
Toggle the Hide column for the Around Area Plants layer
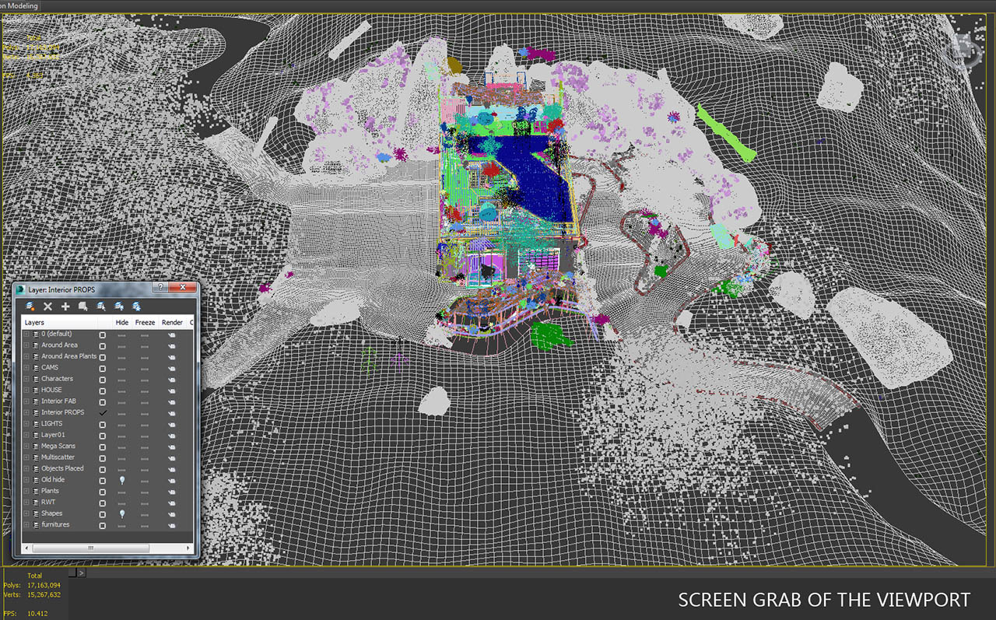122,356
